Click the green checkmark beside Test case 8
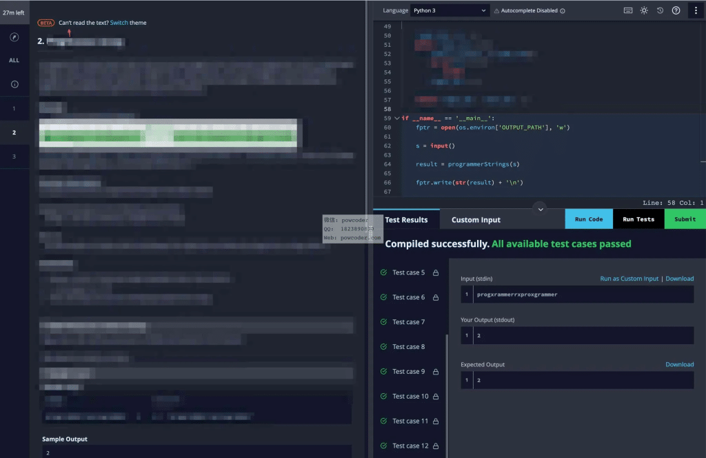Viewport: 706px width, 458px height. click(384, 346)
